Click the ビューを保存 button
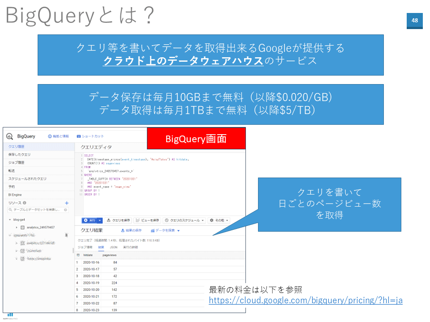The width and height of the screenshot is (430, 322). (x=147, y=220)
